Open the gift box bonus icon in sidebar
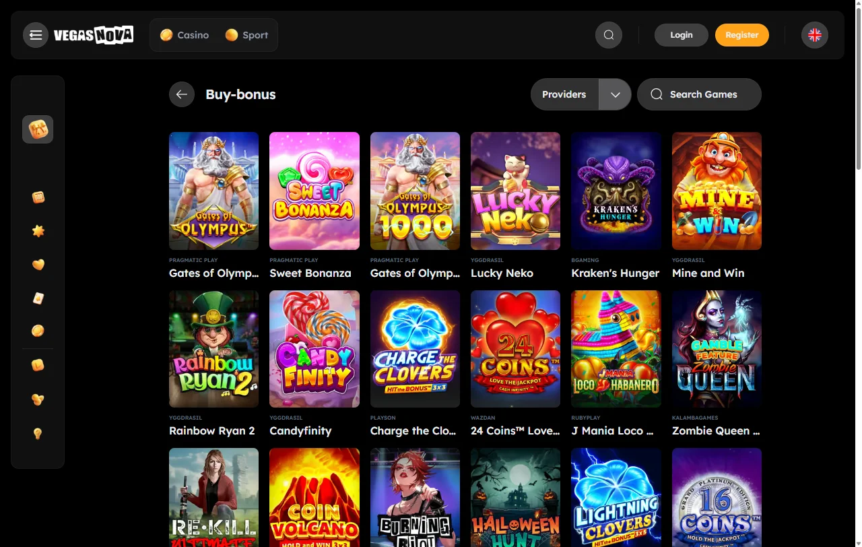Screen dimensions: 862x547 click(x=38, y=129)
